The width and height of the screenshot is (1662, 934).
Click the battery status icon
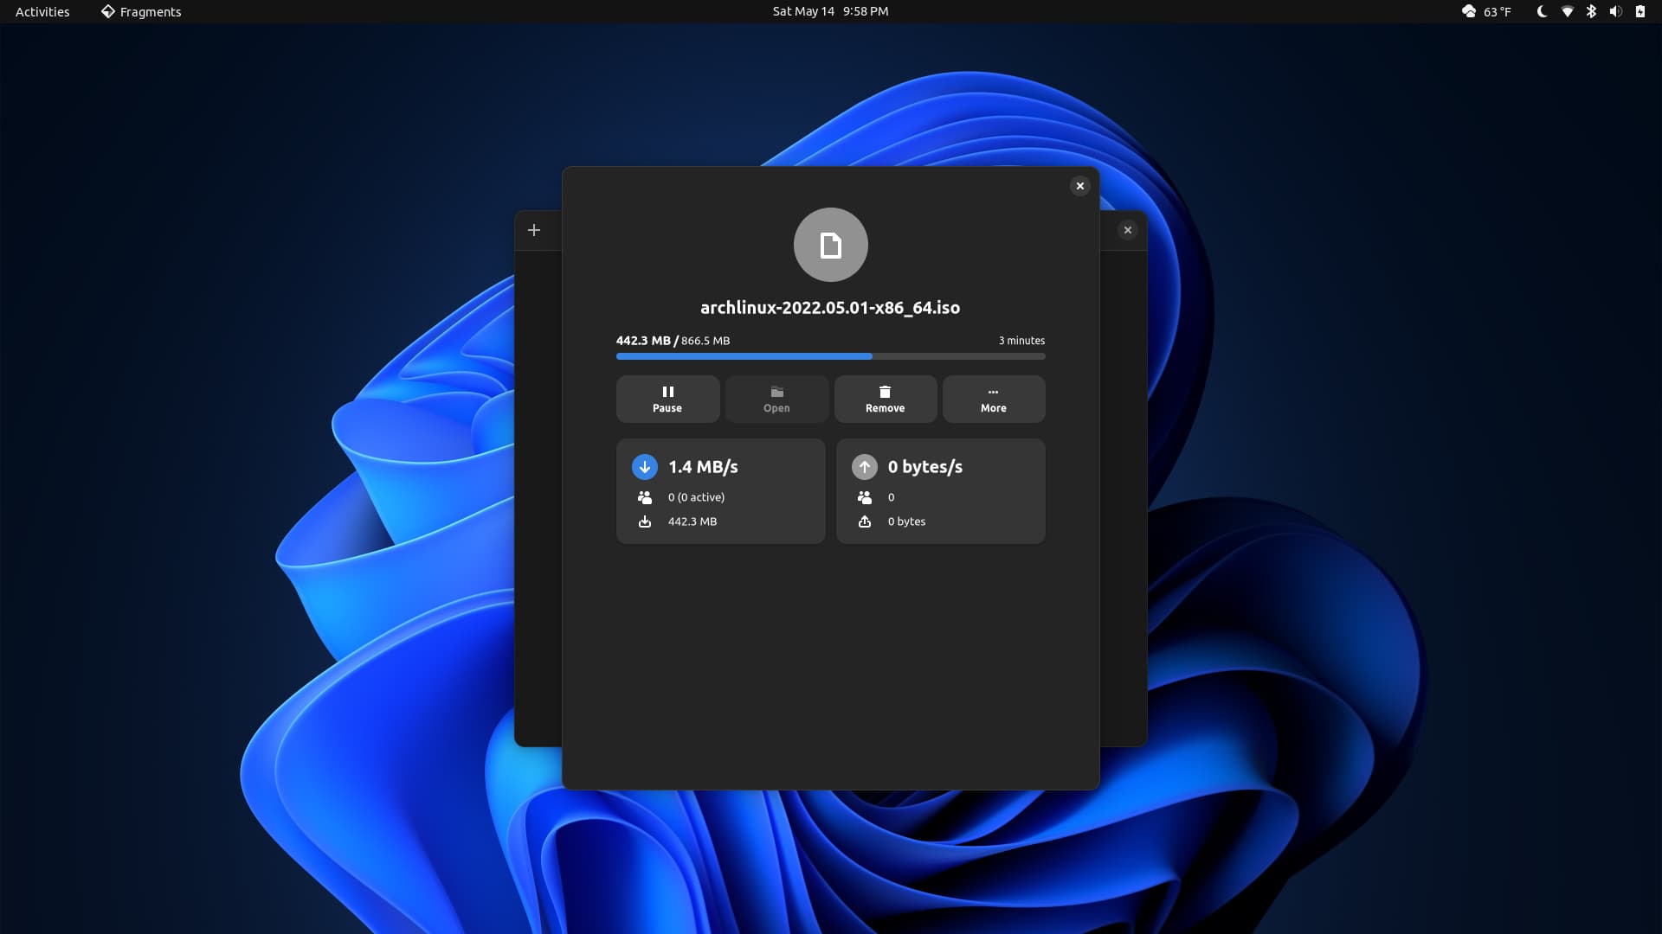pos(1639,11)
